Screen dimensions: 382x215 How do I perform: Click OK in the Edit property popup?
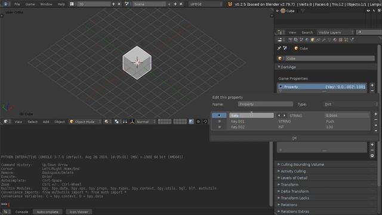(294, 138)
